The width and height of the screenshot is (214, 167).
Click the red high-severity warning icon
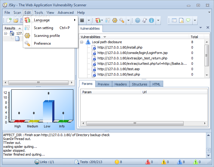pyautogui.click(x=148, y=162)
